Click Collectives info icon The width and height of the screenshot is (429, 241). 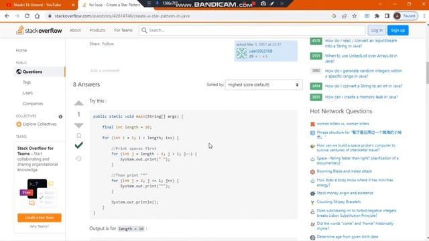(x=60, y=116)
